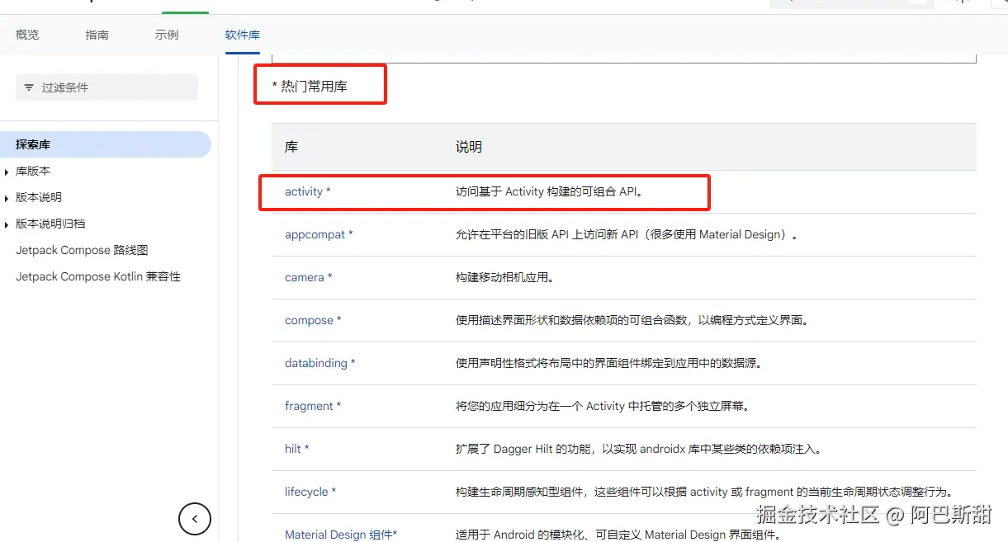
Task: Open the Jetpack Compose 路线图 page
Action: click(81, 249)
